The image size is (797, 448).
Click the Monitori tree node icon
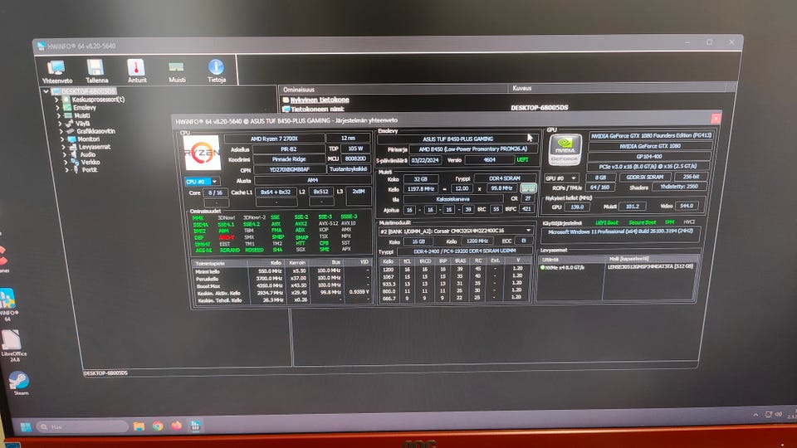71,139
